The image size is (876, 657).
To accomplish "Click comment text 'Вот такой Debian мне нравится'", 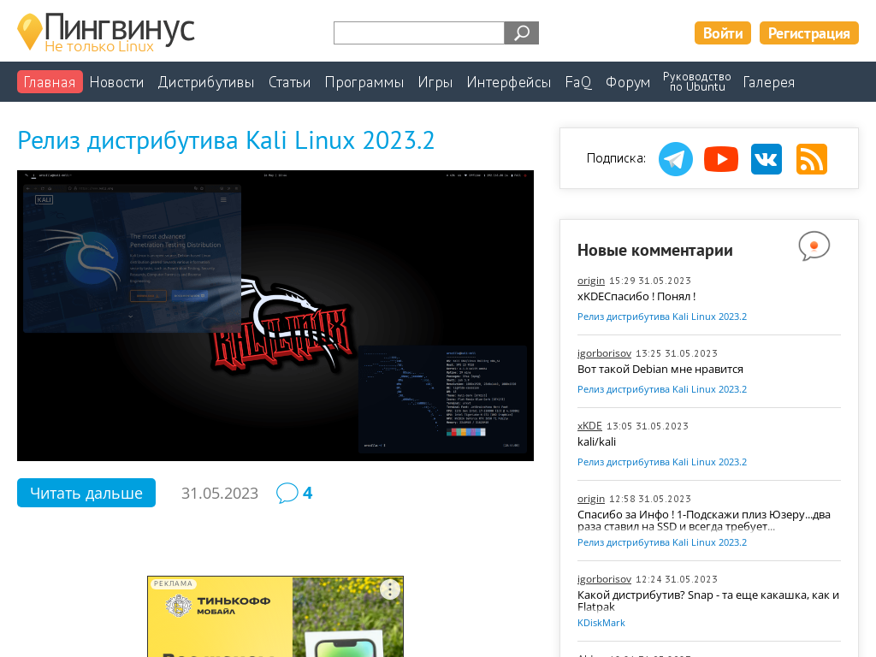I will click(660, 370).
